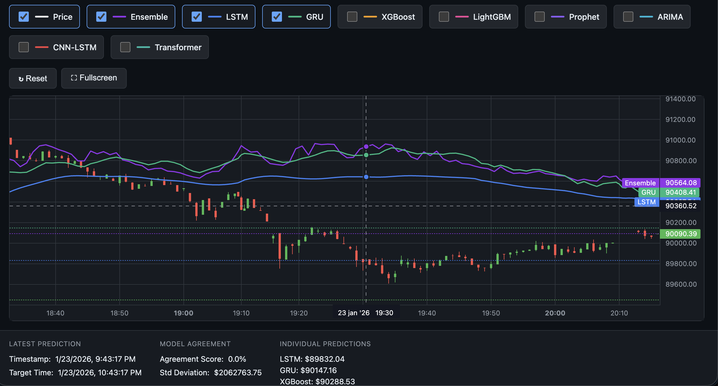Click the Reset chart button

(x=33, y=78)
